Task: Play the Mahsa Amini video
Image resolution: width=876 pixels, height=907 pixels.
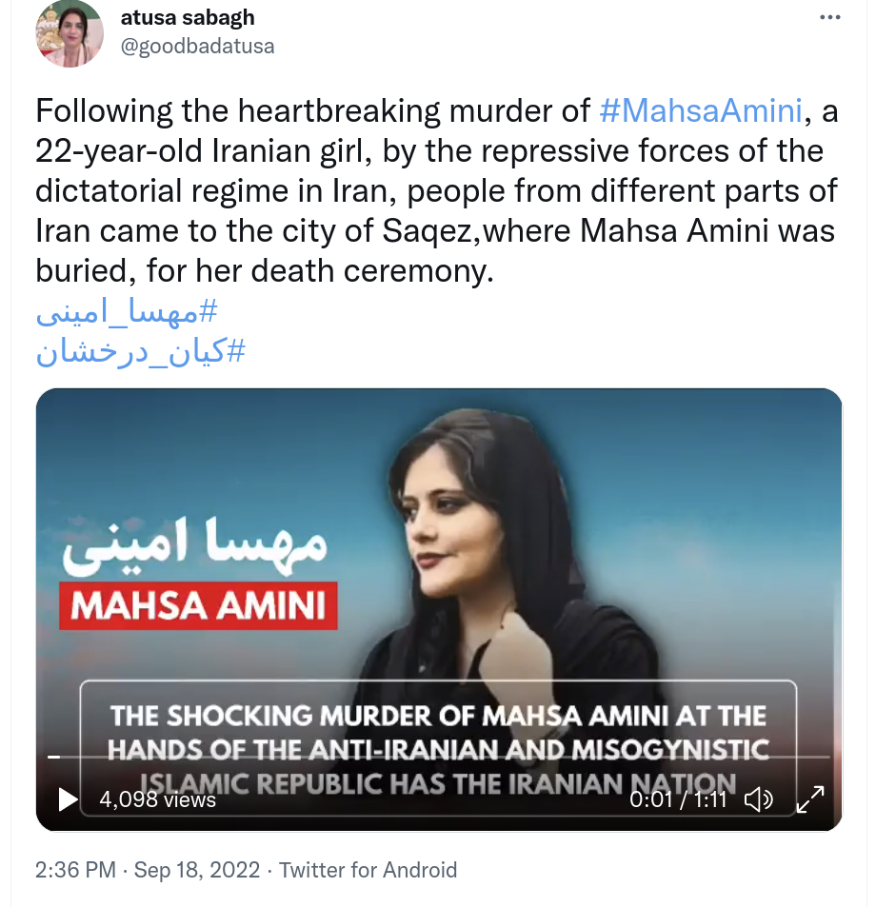Action: click(x=68, y=800)
